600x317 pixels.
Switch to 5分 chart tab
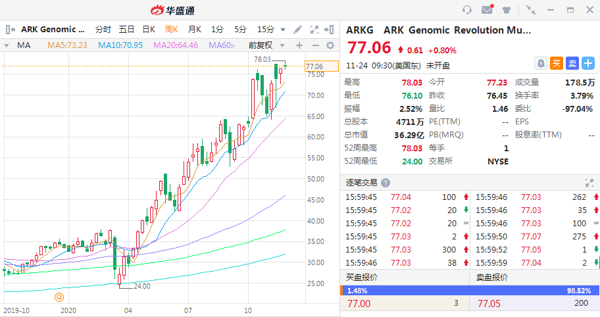[x=241, y=30]
